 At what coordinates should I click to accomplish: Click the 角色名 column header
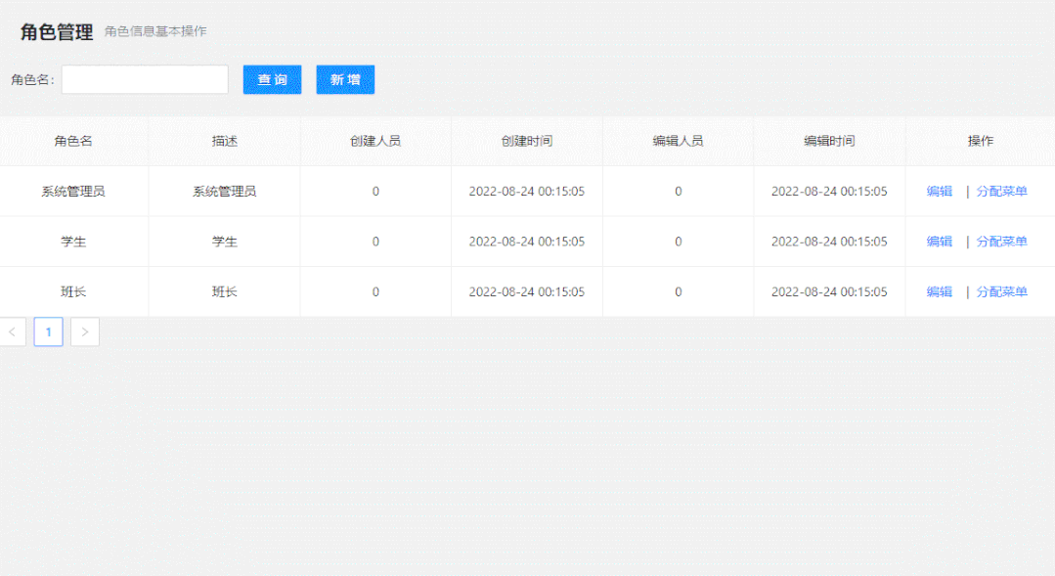coord(73,141)
